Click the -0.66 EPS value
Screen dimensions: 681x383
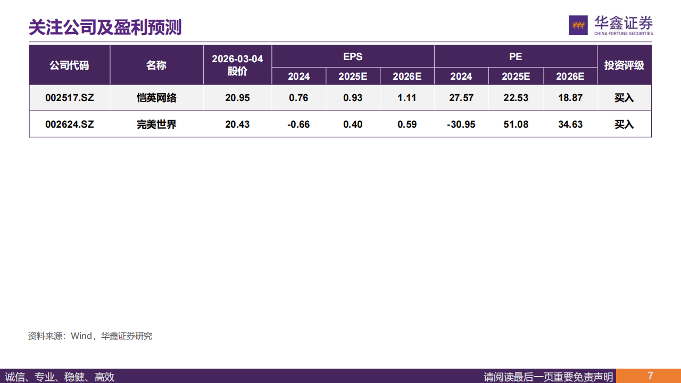[298, 124]
